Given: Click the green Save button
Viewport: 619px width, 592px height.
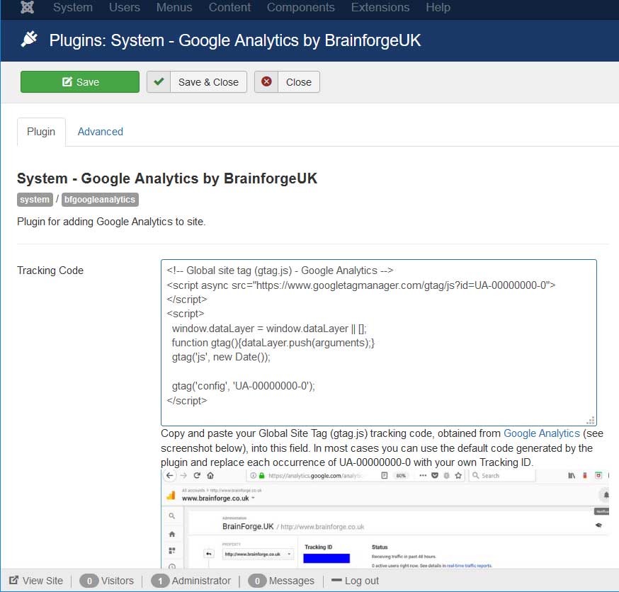Looking at the screenshot, I should click(x=80, y=82).
